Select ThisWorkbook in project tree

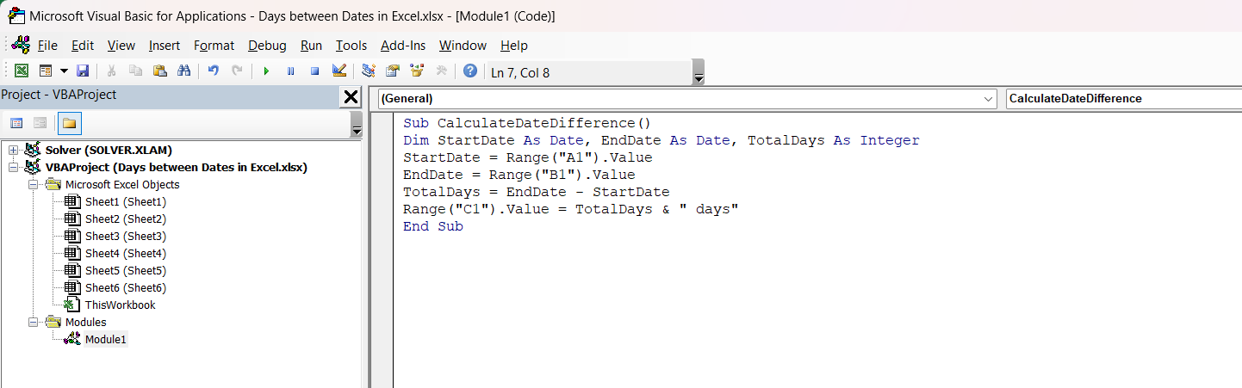click(121, 305)
